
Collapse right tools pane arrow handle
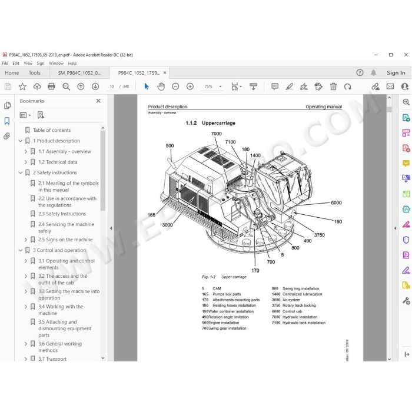point(395,228)
